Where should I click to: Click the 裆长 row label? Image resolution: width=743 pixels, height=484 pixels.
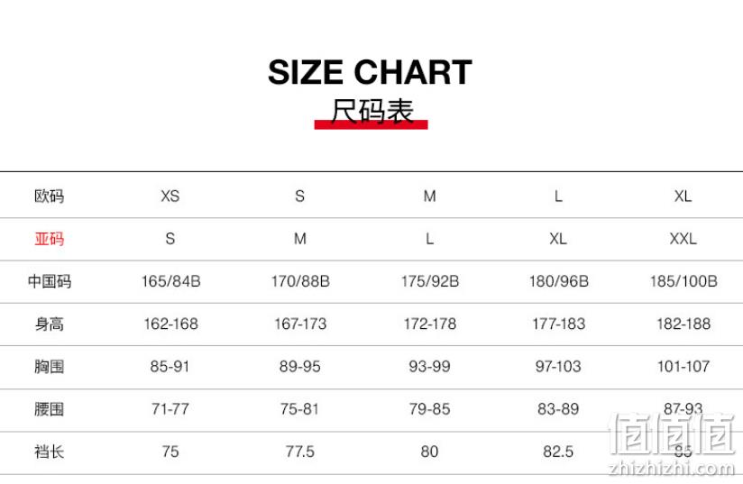coord(49,452)
